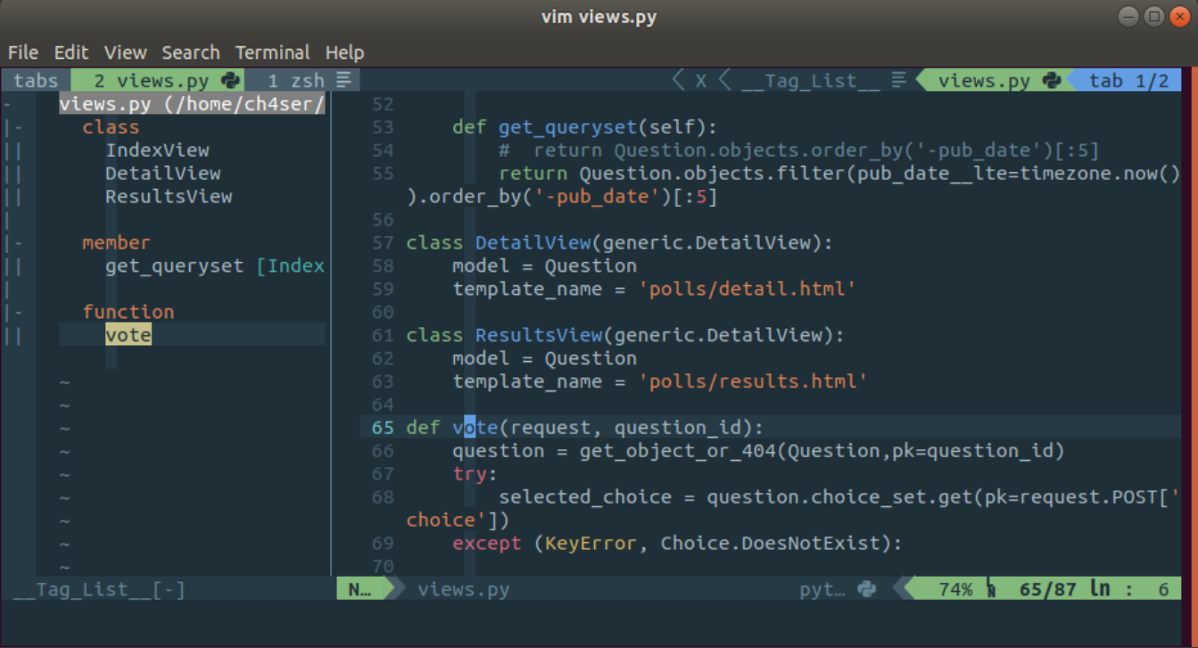Click the 'tabs' label in tabline
Screen dimensions: 1198x648
(36, 80)
